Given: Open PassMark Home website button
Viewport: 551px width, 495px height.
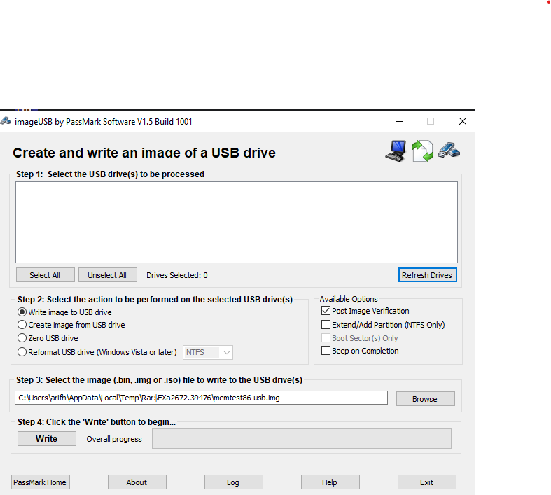Looking at the screenshot, I should [x=41, y=482].
